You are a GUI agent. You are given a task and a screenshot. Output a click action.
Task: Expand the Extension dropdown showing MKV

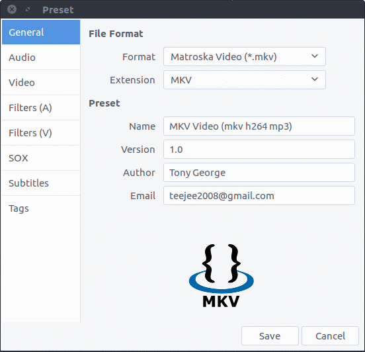245,80
